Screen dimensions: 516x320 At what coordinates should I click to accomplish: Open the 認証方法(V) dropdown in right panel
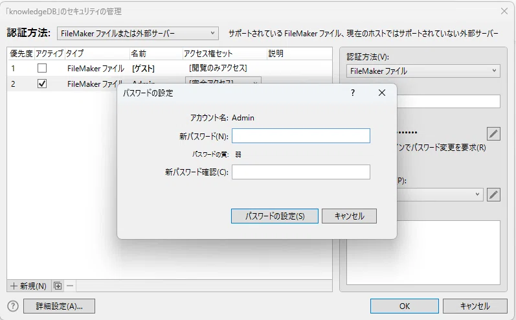(x=423, y=71)
